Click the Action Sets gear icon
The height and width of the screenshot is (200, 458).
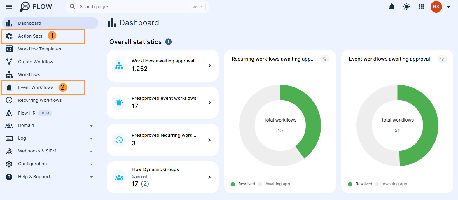9,36
